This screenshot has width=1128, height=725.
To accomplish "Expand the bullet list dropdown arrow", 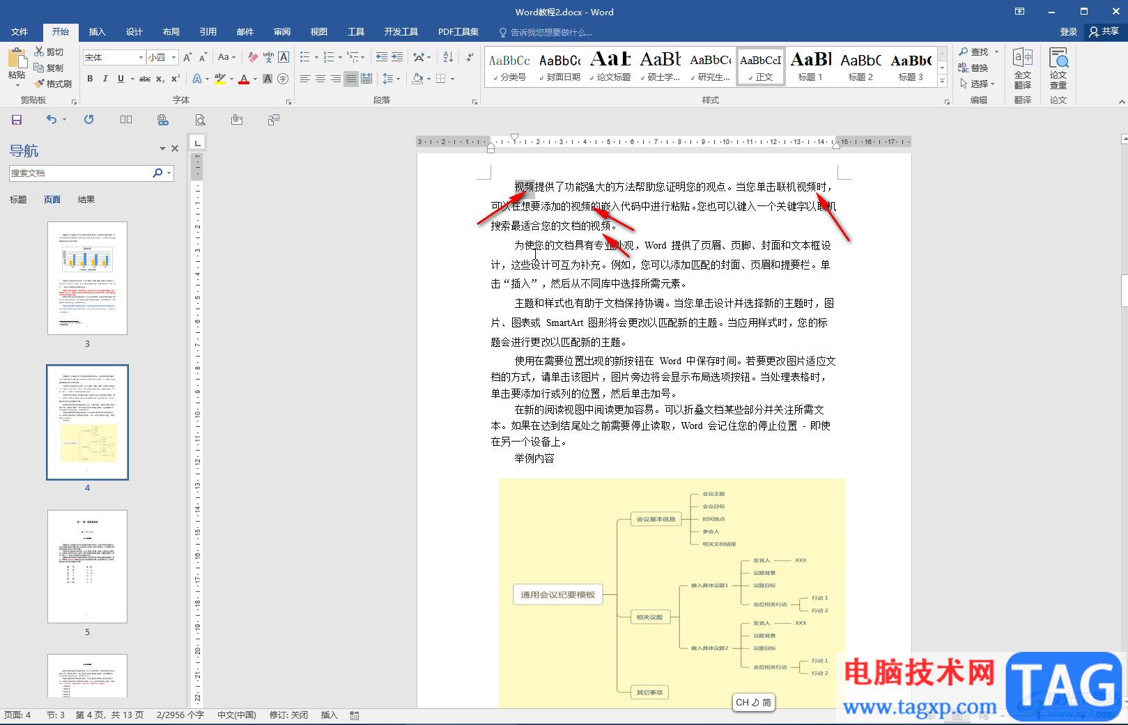I will pos(316,57).
